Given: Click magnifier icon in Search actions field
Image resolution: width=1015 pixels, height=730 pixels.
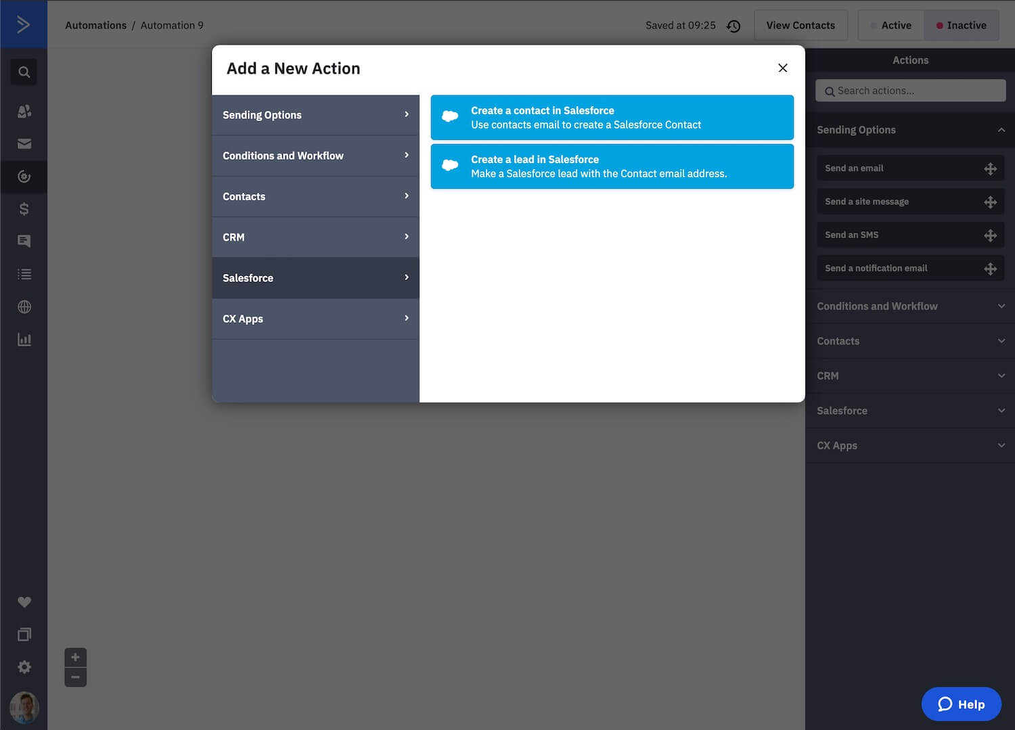Looking at the screenshot, I should 830,91.
